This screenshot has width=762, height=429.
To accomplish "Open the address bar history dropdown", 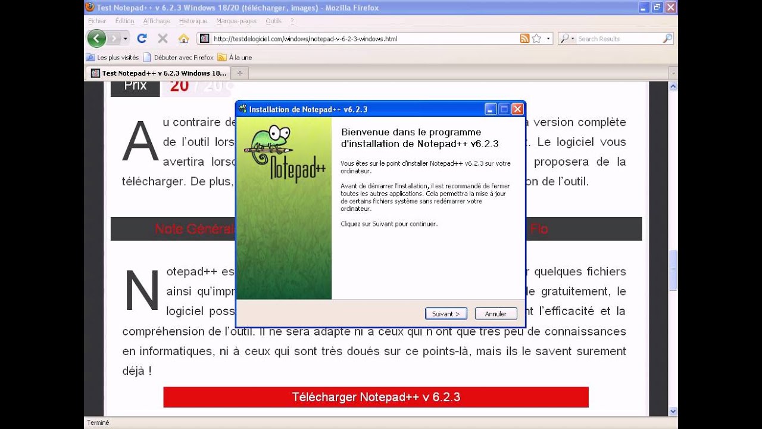I will click(548, 39).
